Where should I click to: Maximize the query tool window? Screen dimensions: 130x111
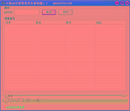tap(122, 3)
